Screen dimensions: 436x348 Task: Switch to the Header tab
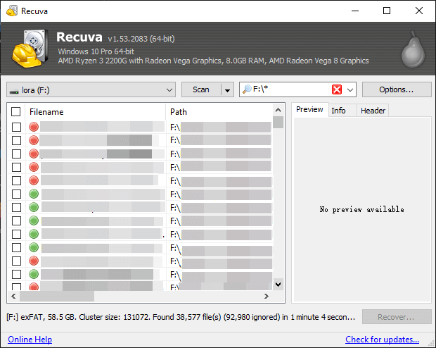pyautogui.click(x=373, y=111)
